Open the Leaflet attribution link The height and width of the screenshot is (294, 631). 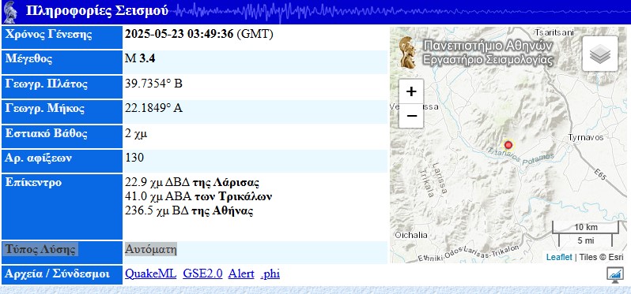(x=559, y=257)
